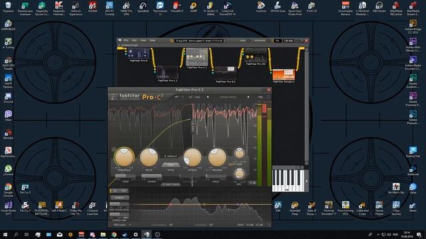Launch Viber desktop icon
Image resolution: width=426 pixels, height=239 pixels.
tap(8, 116)
